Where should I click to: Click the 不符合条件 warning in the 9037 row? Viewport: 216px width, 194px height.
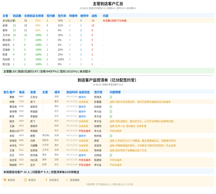116,165
